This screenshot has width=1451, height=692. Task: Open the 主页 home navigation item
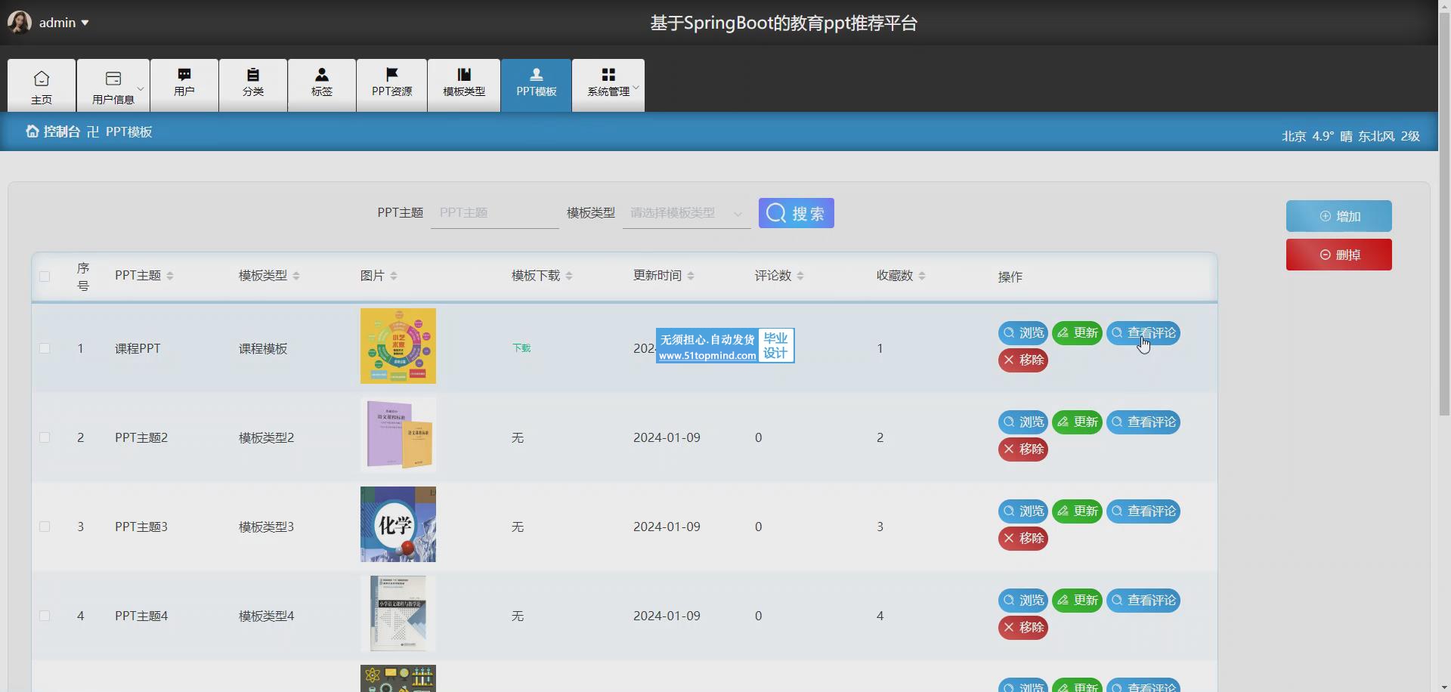(42, 85)
